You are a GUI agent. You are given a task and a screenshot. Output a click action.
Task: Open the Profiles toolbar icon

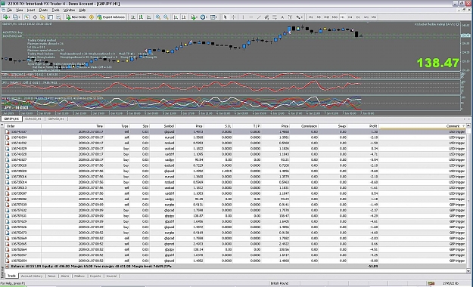click(16, 17)
